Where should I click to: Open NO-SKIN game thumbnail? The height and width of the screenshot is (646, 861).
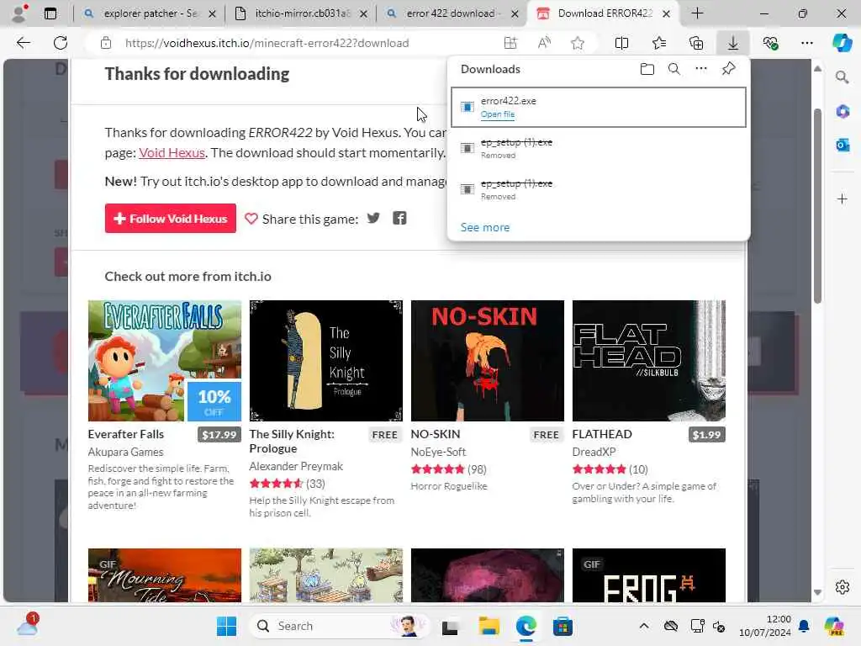487,361
